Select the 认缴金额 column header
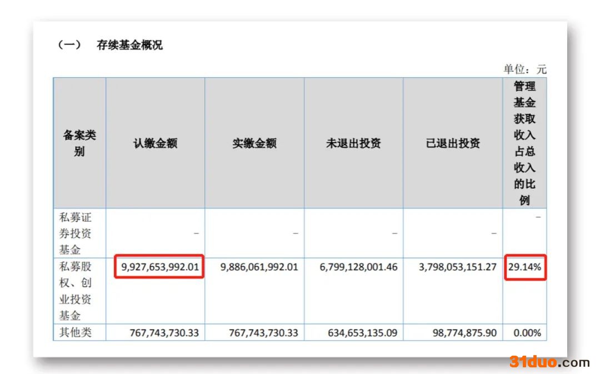600x374 pixels. point(155,143)
